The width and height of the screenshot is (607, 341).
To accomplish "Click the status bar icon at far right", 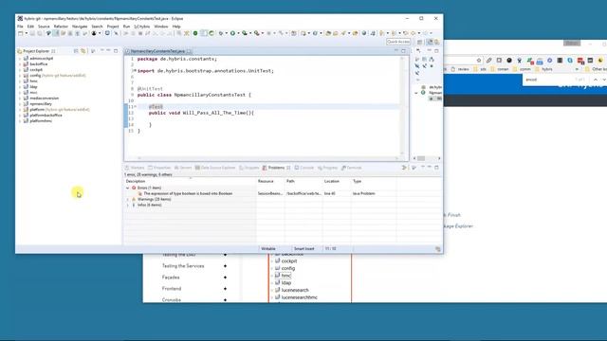I will click(x=438, y=249).
